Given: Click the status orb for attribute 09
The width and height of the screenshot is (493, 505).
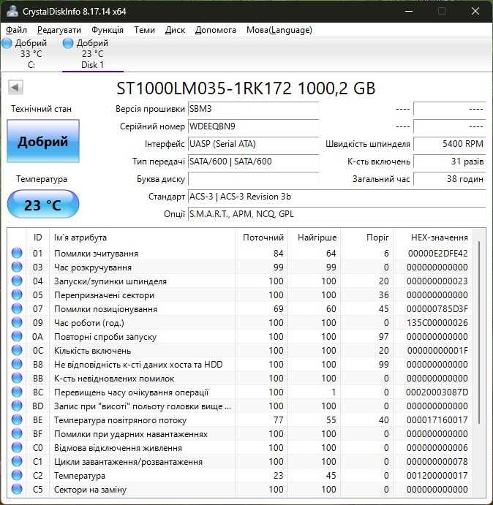Looking at the screenshot, I should 17,322.
